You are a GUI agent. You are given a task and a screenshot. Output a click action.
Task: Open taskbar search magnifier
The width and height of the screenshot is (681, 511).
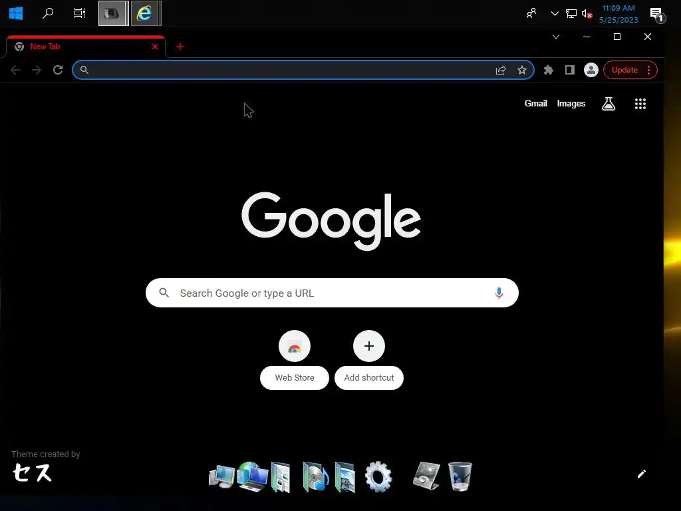tap(48, 13)
